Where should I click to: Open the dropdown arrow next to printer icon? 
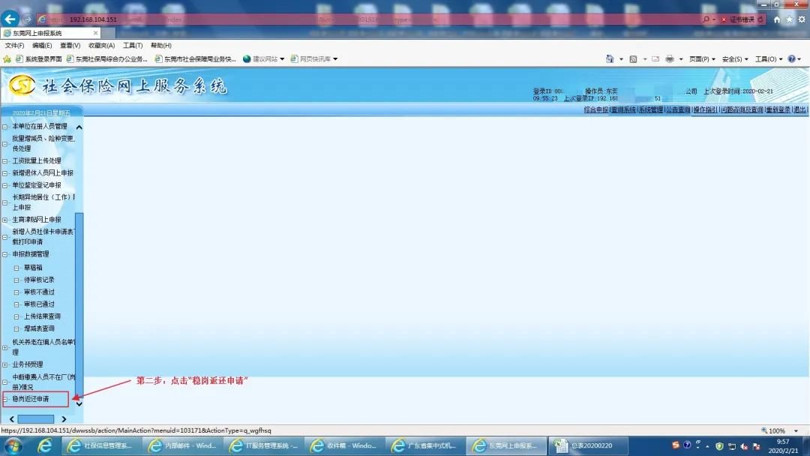[x=681, y=58]
